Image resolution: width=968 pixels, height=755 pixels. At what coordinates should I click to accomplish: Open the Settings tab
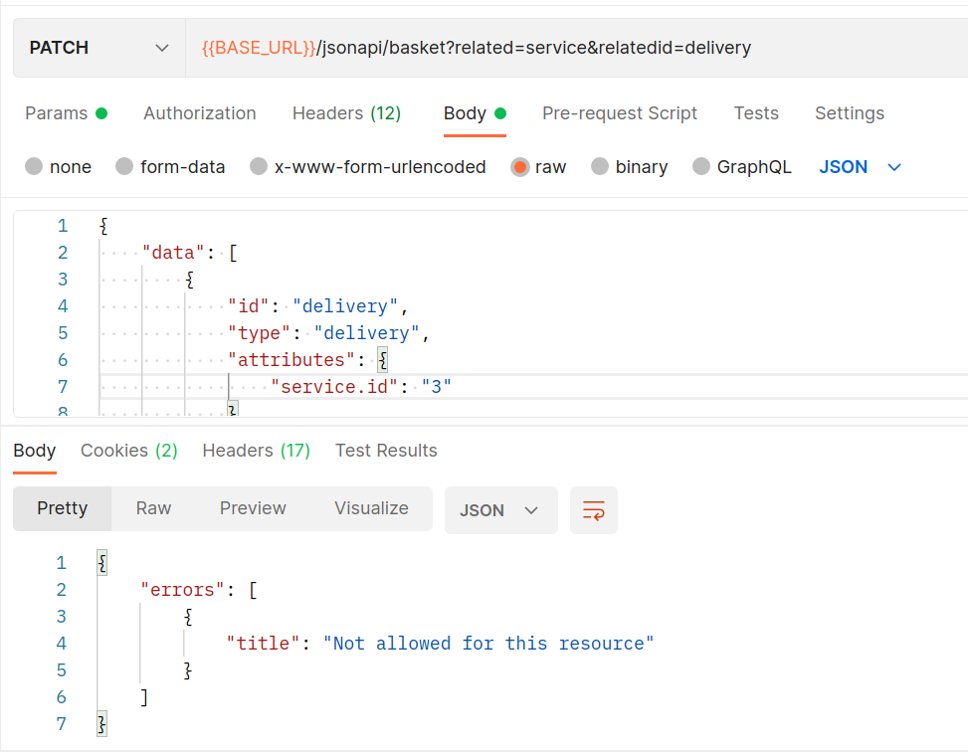pyautogui.click(x=849, y=113)
